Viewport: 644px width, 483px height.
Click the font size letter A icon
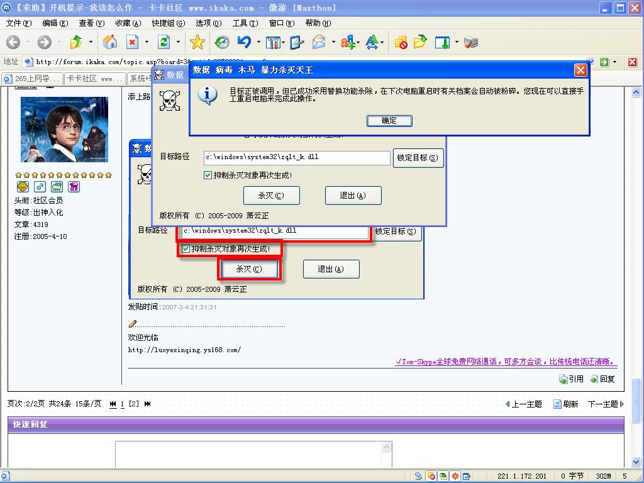372,42
